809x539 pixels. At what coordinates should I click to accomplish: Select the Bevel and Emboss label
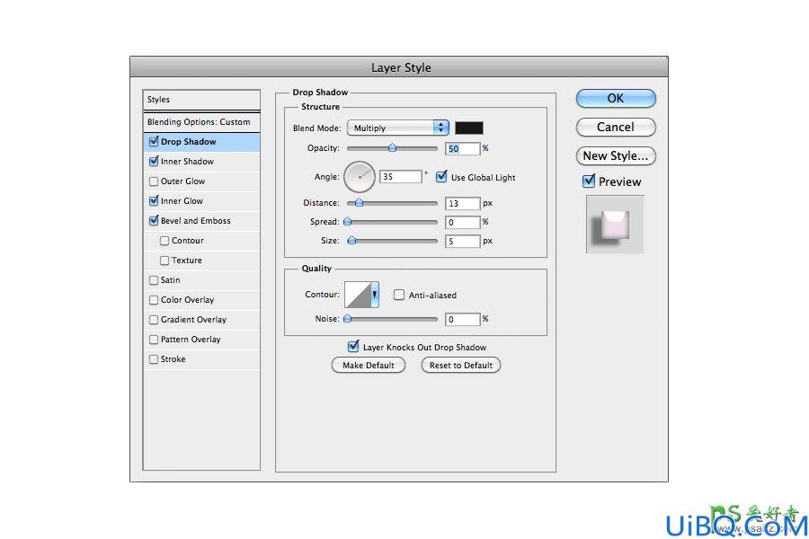click(196, 221)
